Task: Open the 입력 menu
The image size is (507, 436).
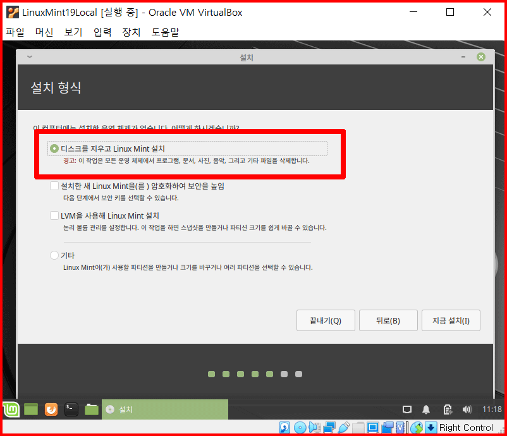Action: (x=102, y=32)
